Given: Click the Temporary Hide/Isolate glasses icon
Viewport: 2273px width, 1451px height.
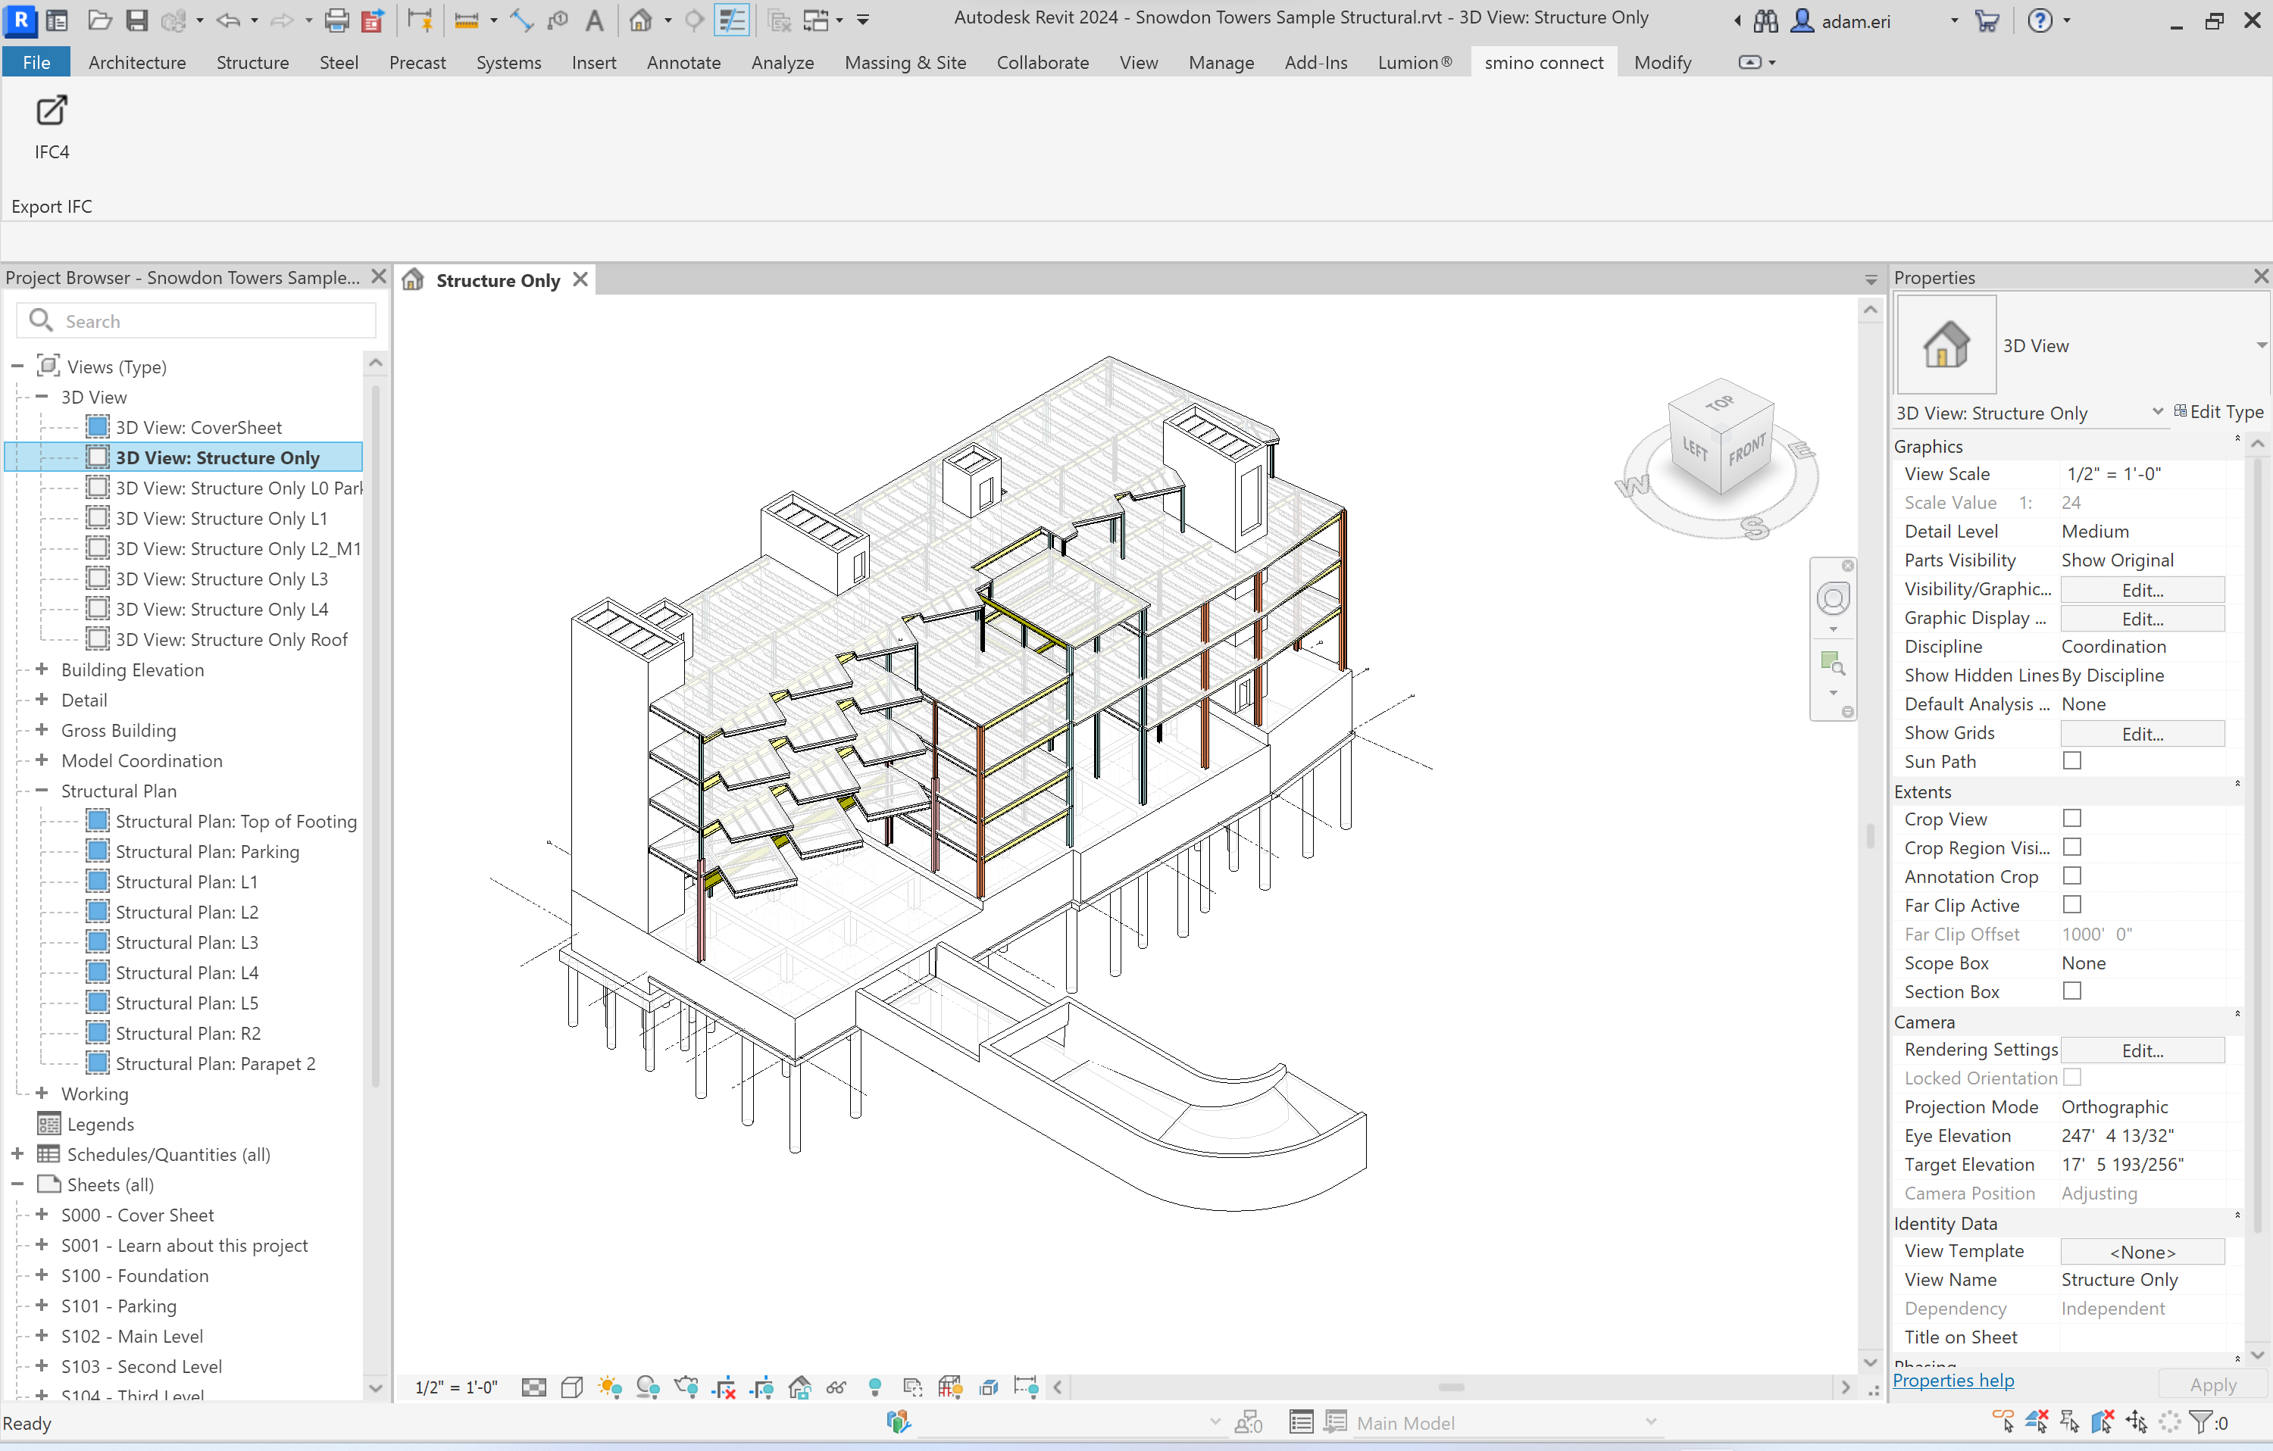Looking at the screenshot, I should [x=836, y=1387].
